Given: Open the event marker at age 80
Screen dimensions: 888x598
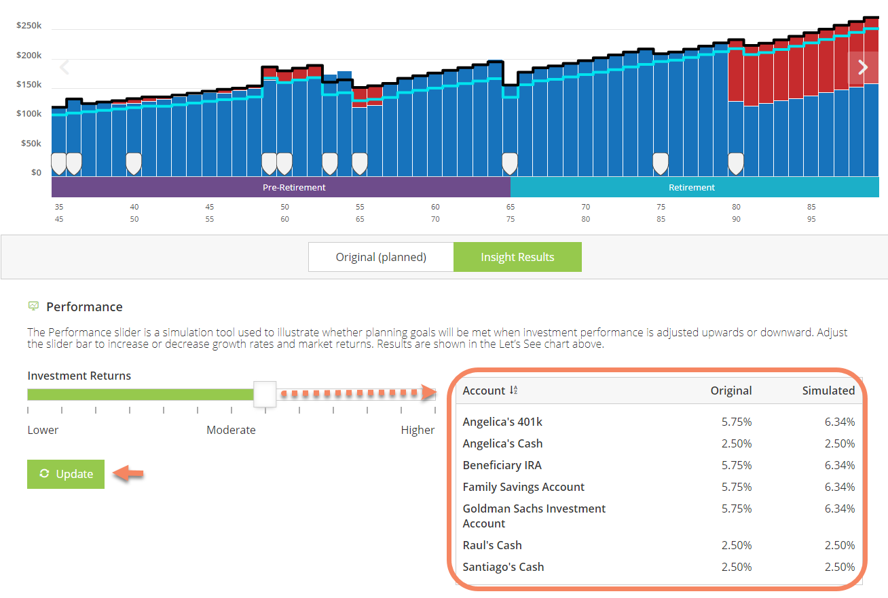Looking at the screenshot, I should click(x=735, y=163).
